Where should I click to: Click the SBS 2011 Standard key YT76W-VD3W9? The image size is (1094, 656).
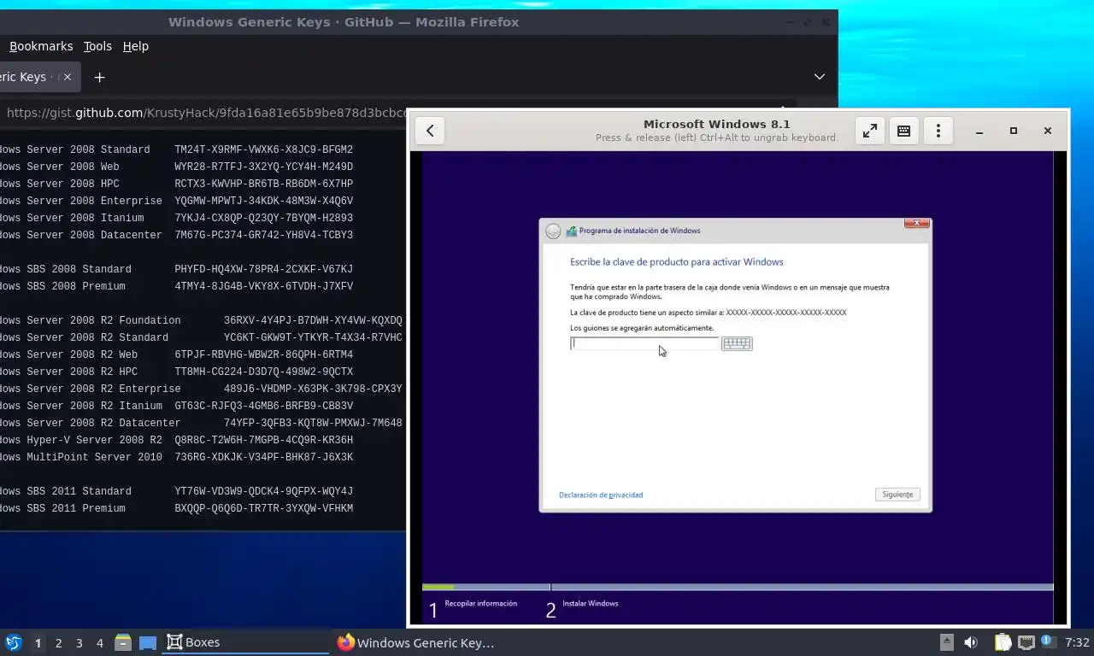click(x=264, y=491)
